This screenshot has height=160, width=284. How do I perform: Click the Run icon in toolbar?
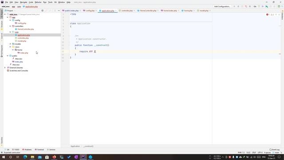pos(234,6)
